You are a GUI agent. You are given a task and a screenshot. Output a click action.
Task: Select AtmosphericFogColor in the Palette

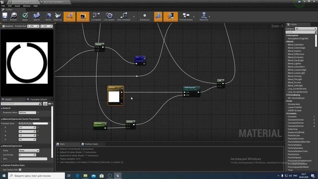[x=298, y=39]
